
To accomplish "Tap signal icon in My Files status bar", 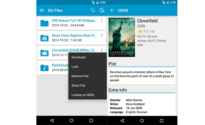I will 93,2.
